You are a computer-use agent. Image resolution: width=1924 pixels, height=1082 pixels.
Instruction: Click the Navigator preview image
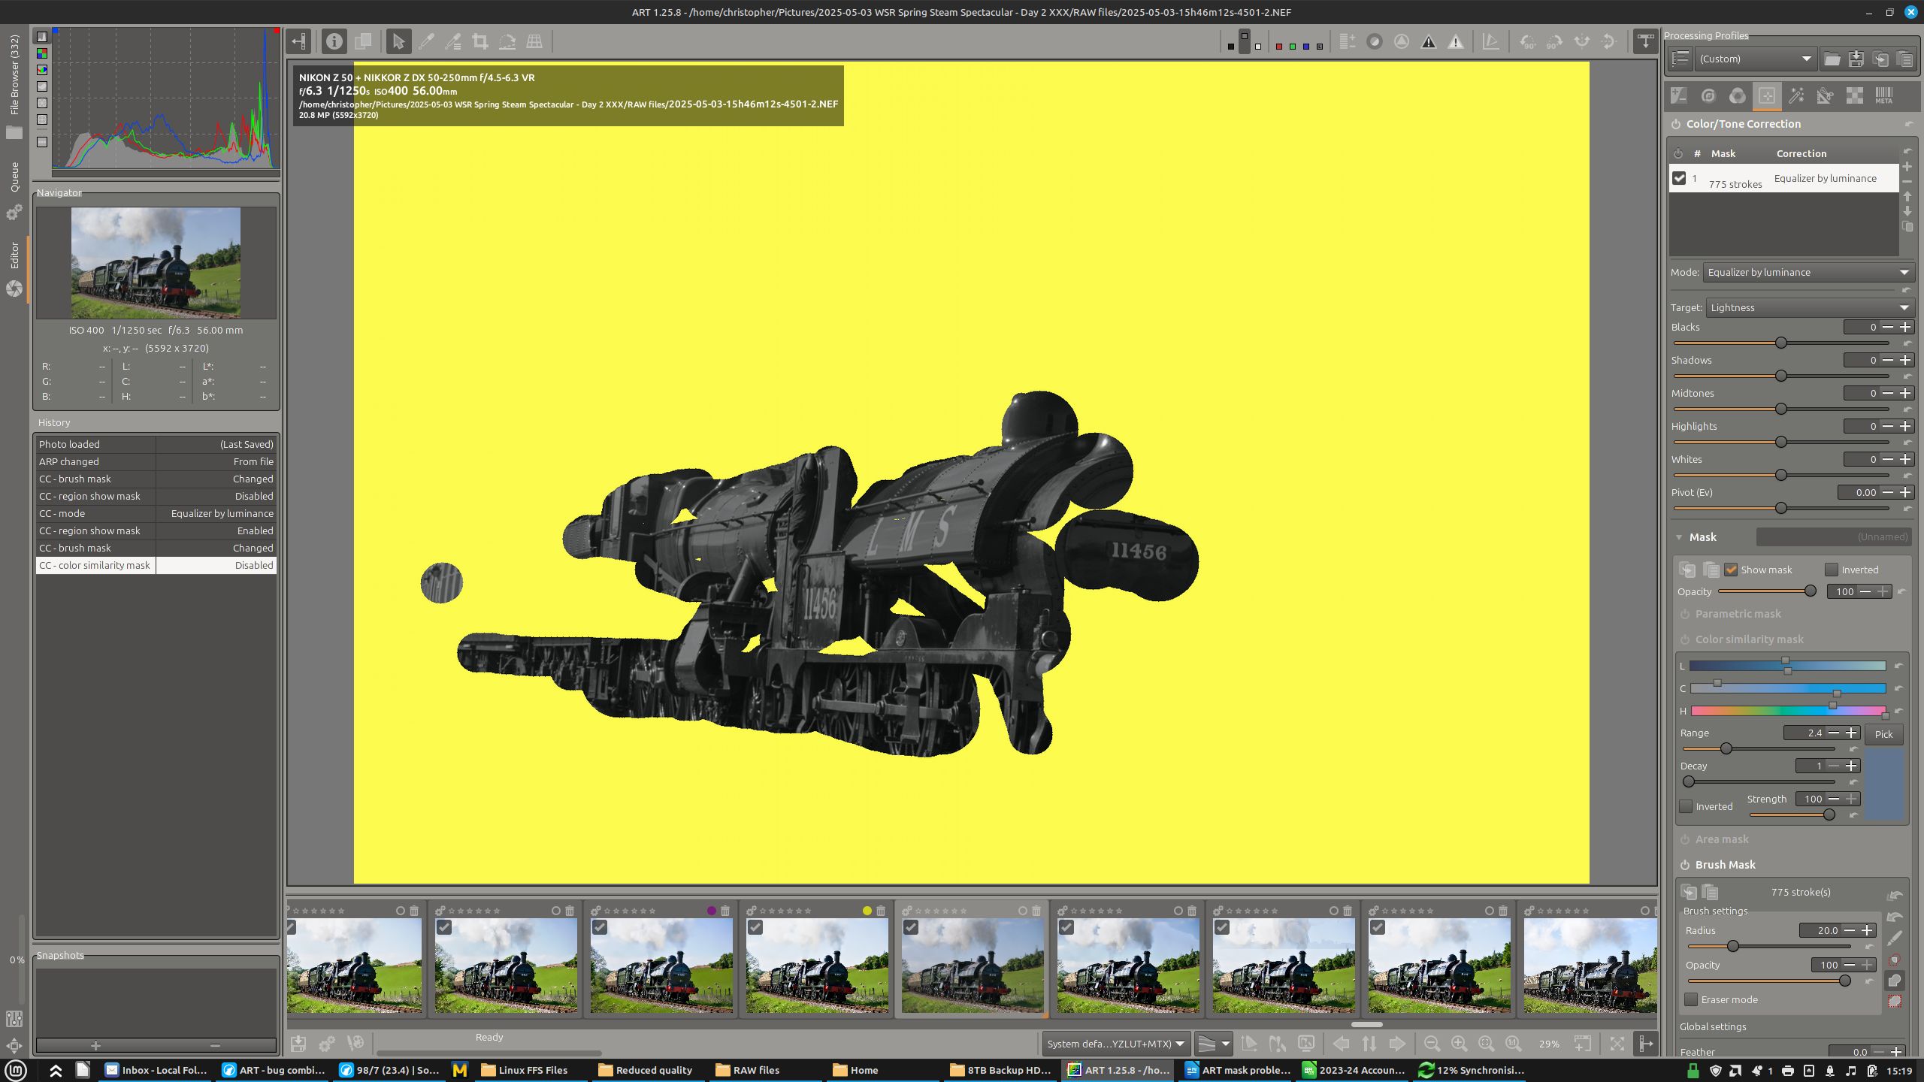(x=156, y=263)
